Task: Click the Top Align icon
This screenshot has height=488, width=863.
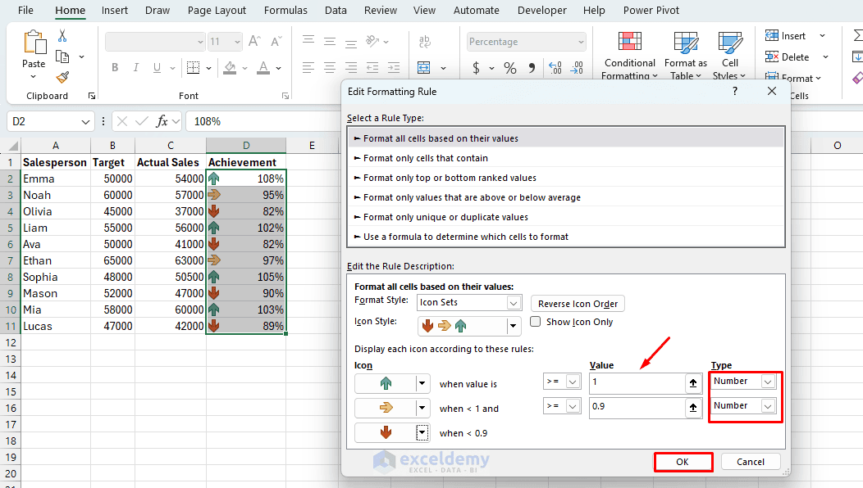Action: click(308, 40)
